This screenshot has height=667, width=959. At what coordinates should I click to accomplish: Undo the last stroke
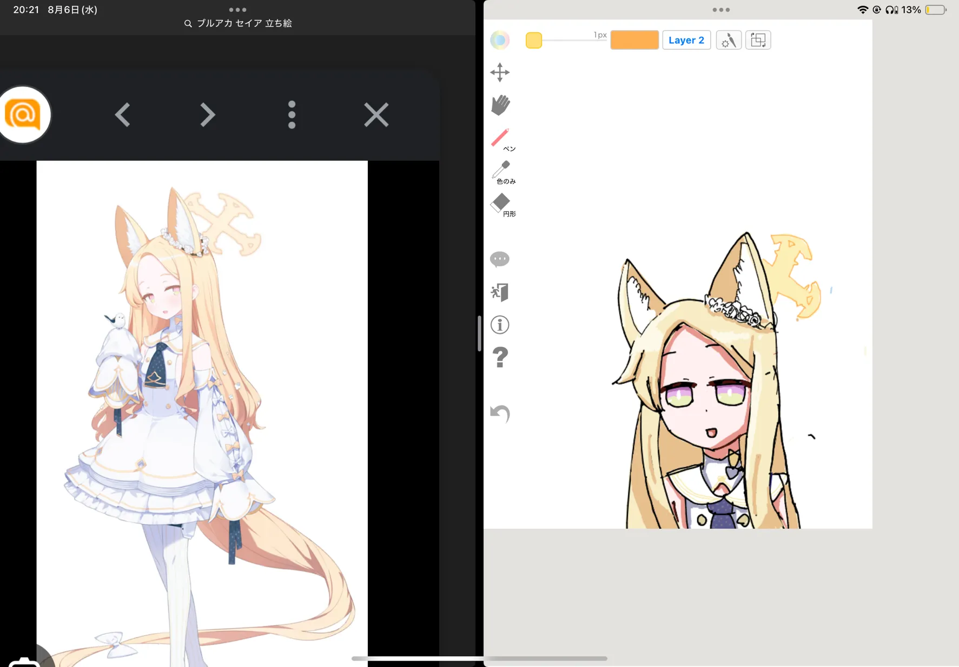click(500, 414)
